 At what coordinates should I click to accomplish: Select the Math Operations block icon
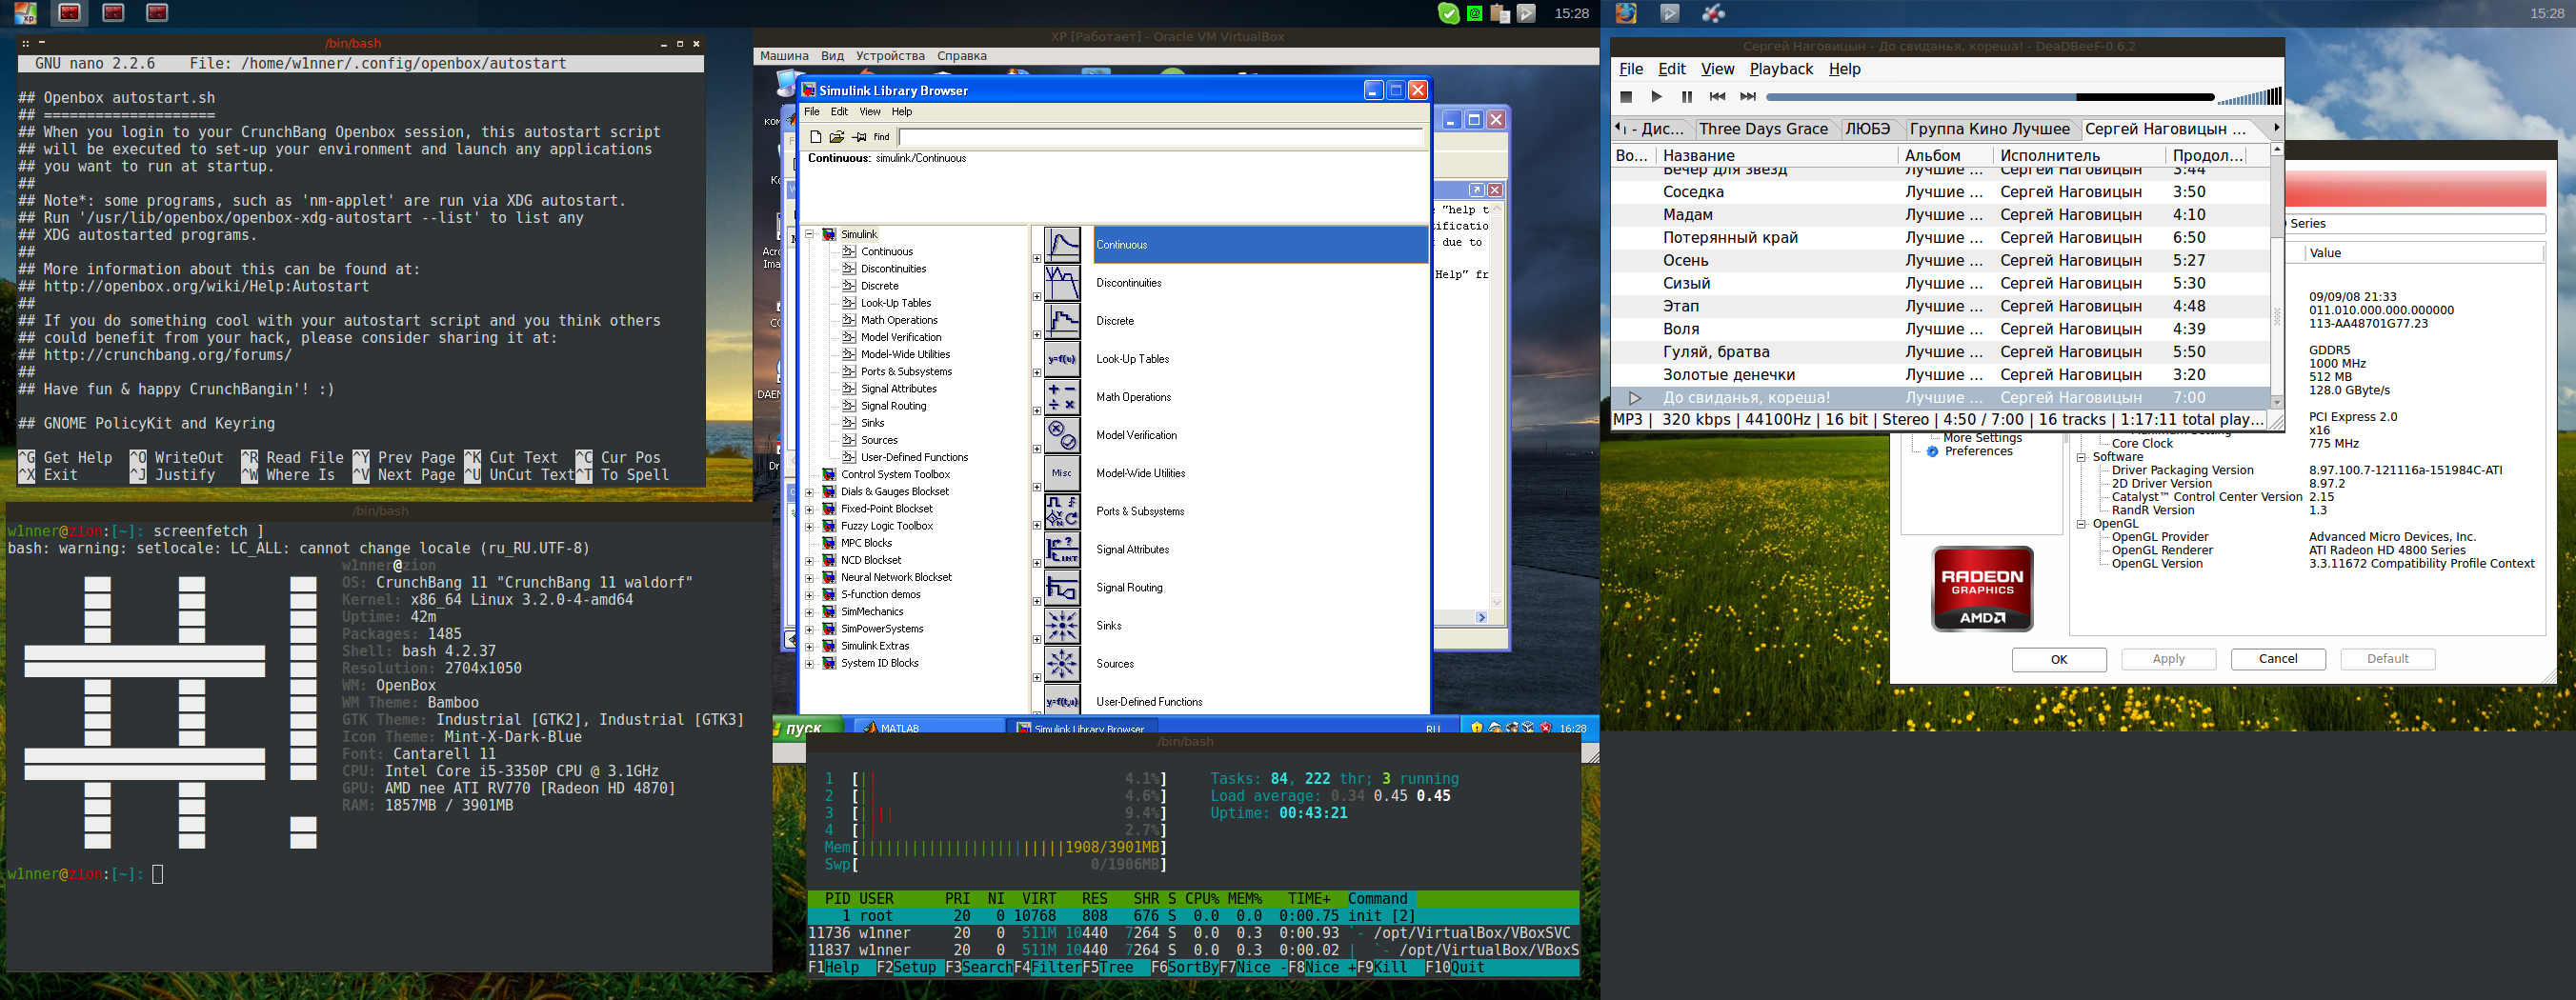[x=1062, y=397]
